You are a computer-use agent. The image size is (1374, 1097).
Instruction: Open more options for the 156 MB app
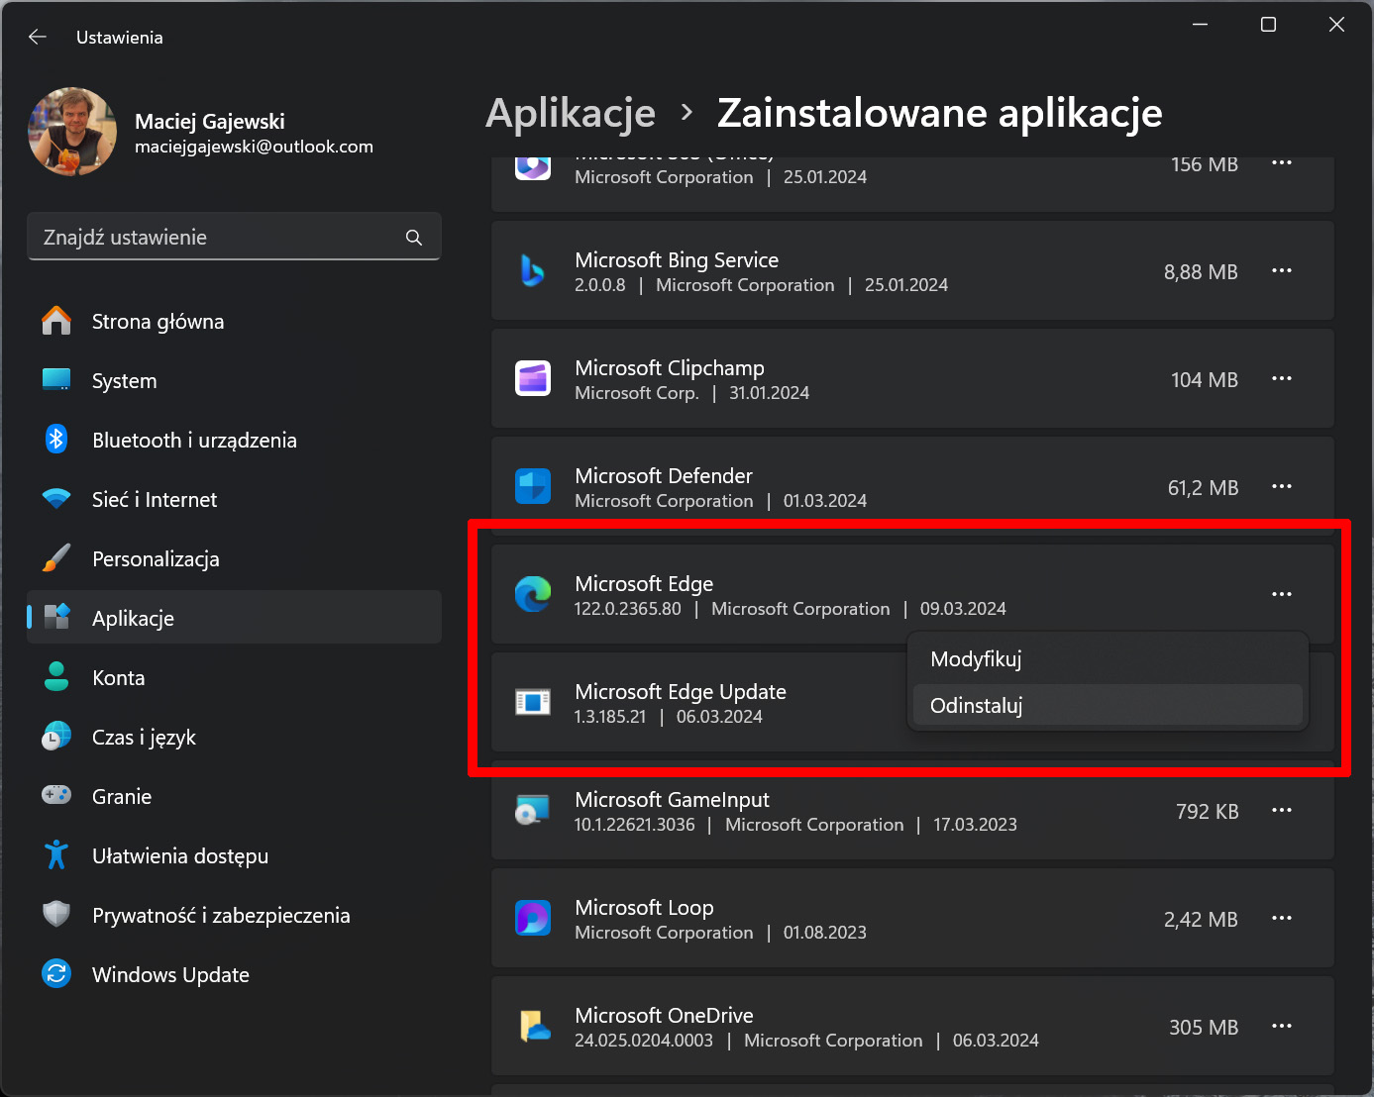[1282, 163]
